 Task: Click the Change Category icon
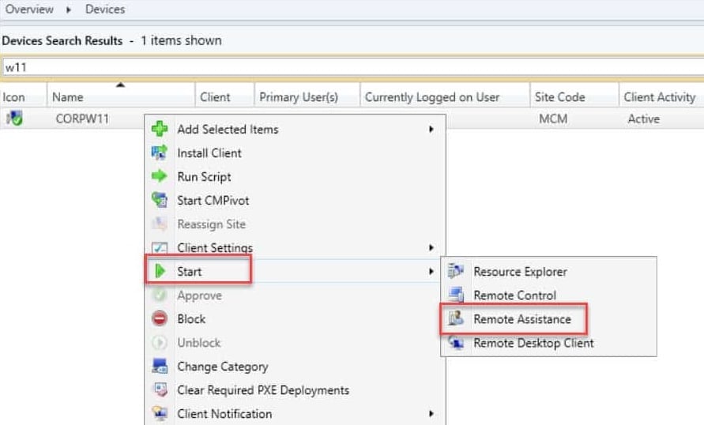point(160,367)
